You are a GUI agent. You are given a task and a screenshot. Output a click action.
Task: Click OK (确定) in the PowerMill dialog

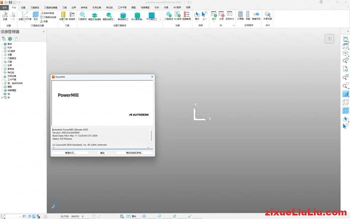[x=102, y=153]
